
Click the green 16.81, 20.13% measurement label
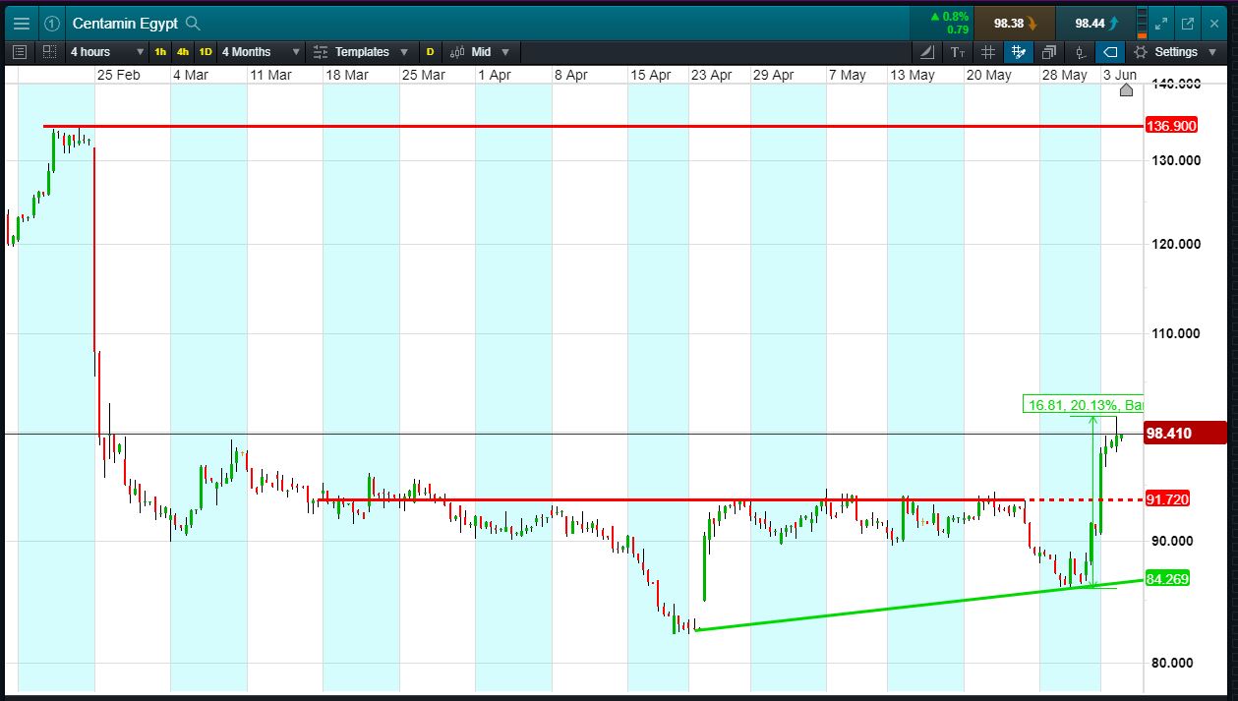coord(1083,404)
